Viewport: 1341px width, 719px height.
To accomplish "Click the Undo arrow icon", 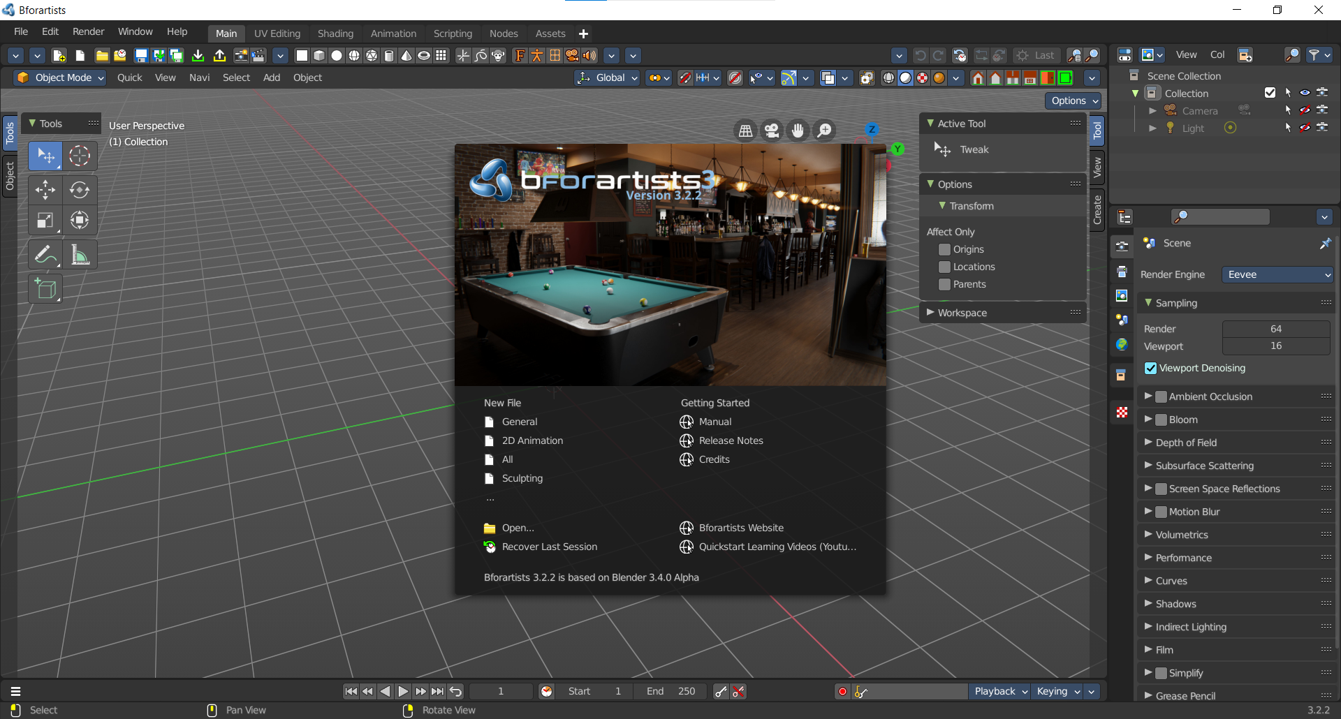I will tap(921, 56).
